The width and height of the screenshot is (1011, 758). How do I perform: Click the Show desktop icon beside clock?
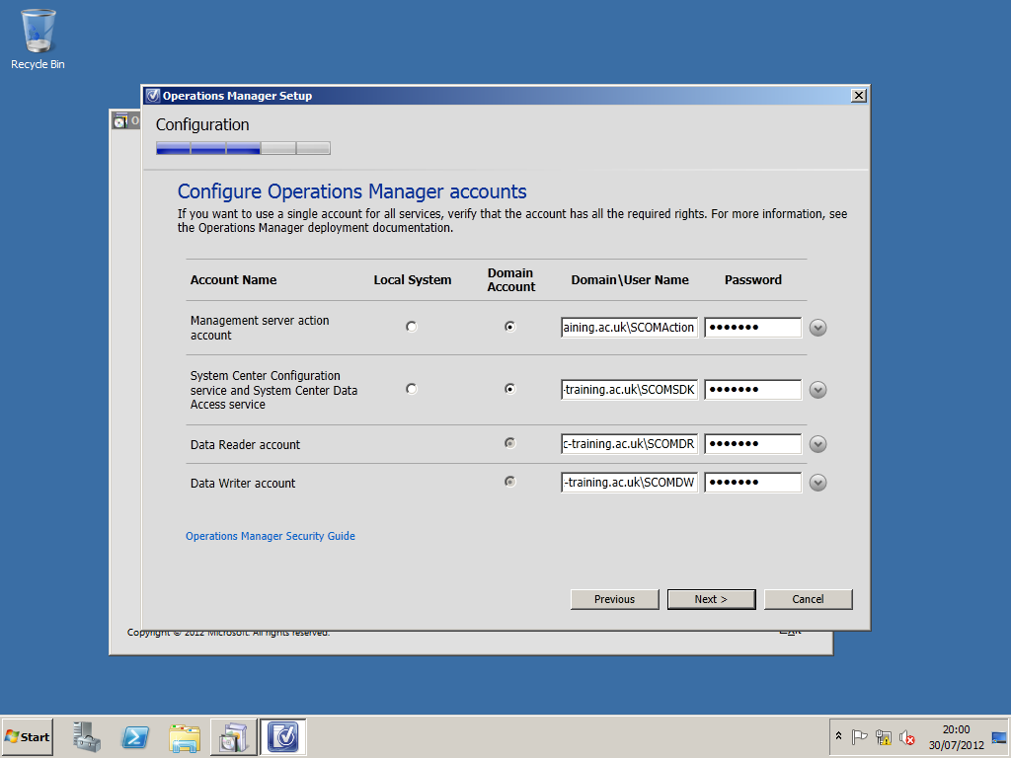pos(999,737)
